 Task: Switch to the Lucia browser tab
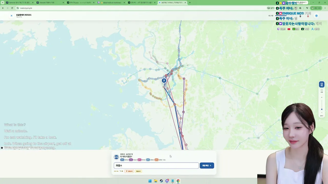pyautogui.click(x=80, y=3)
